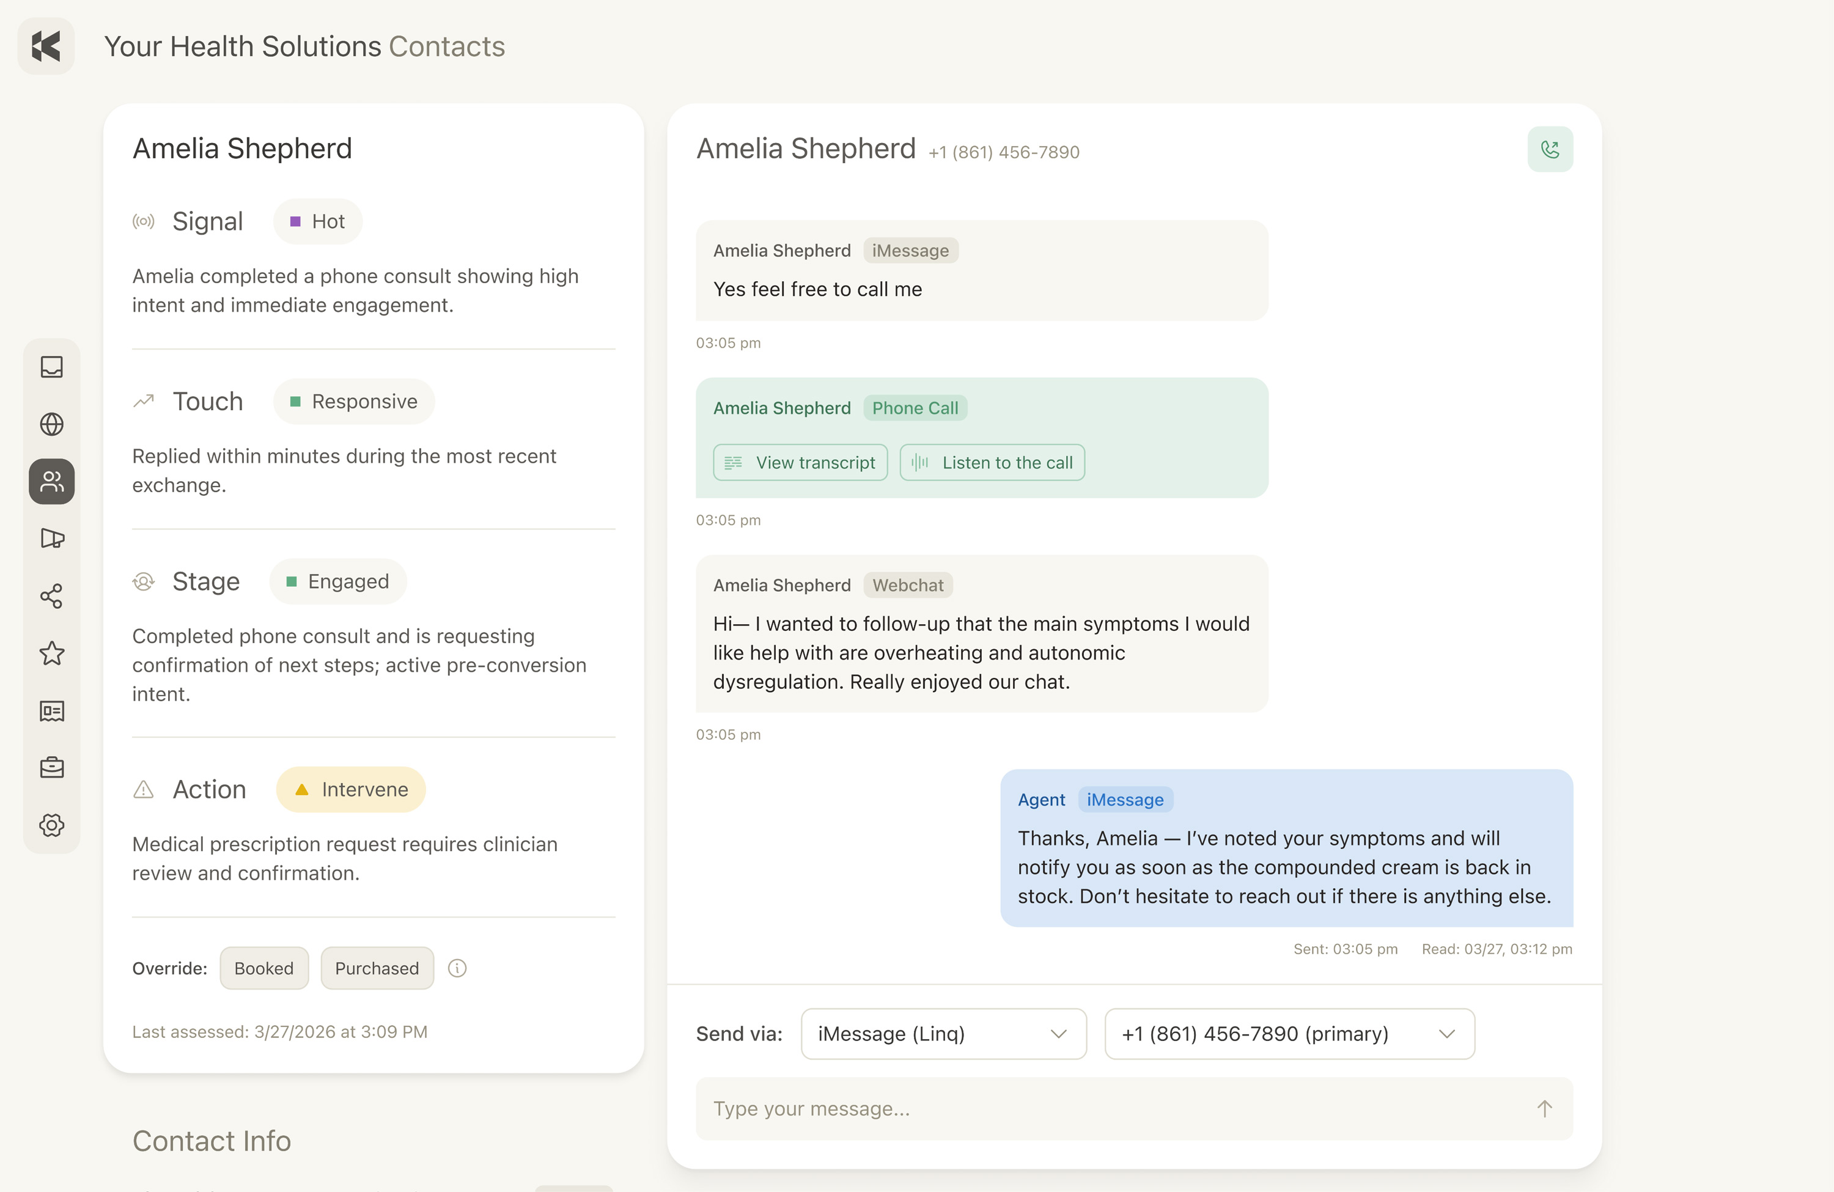Click the View transcript button
Viewport: 1834px width, 1192px height.
(800, 462)
